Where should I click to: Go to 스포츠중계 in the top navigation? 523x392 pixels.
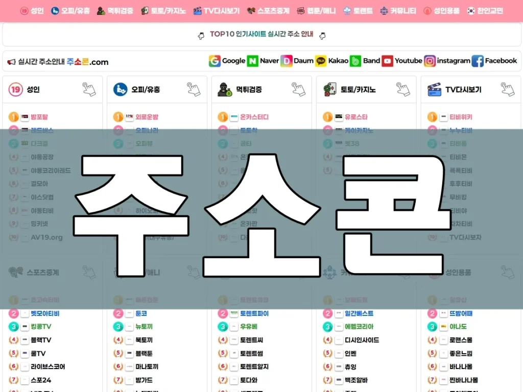click(269, 11)
